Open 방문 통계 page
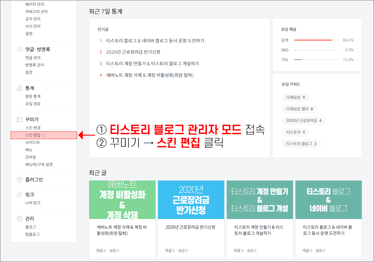The image size is (374, 262). tap(33, 96)
